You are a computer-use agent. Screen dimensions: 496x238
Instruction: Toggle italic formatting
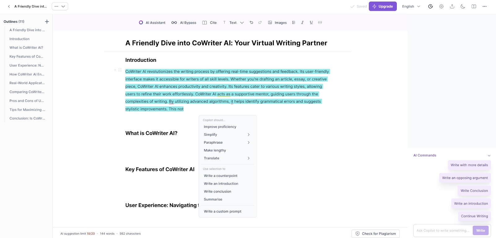[x=302, y=22]
